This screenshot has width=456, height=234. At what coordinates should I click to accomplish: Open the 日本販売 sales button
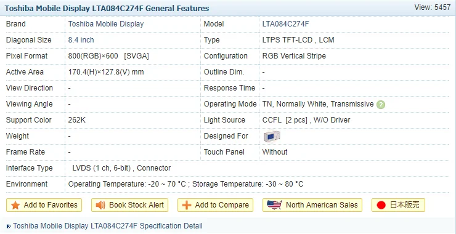pyautogui.click(x=399, y=205)
